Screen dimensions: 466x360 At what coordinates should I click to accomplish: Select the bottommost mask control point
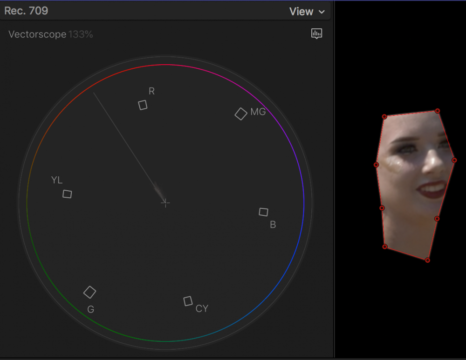point(427,260)
